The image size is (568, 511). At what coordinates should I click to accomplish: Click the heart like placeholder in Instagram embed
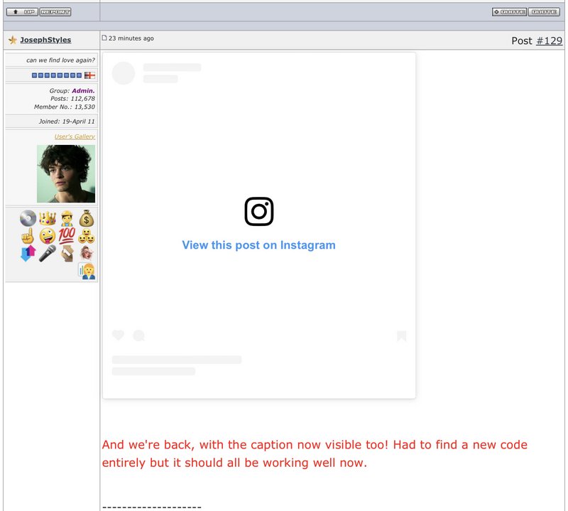point(118,335)
